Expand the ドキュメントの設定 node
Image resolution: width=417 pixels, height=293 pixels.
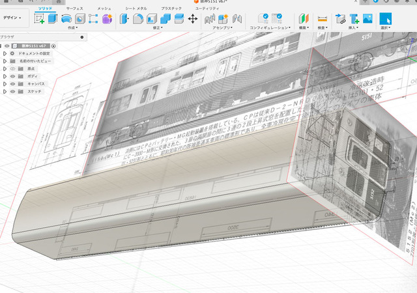(x=5, y=53)
